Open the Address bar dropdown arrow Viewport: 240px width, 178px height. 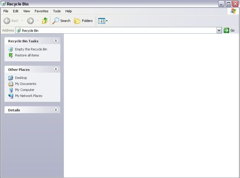tap(219, 30)
